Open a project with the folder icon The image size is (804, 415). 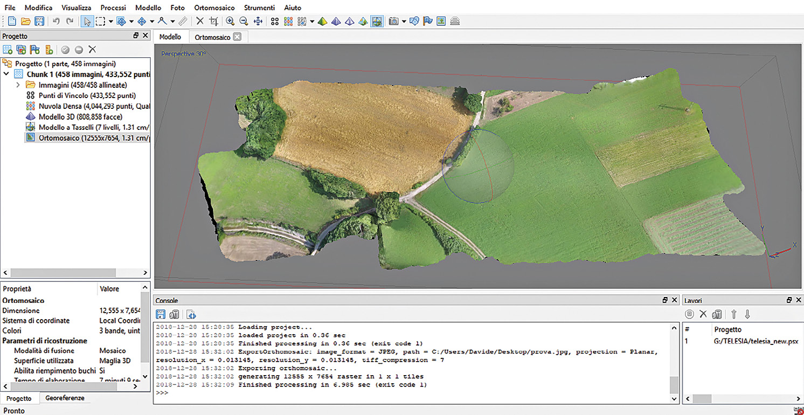(25, 22)
